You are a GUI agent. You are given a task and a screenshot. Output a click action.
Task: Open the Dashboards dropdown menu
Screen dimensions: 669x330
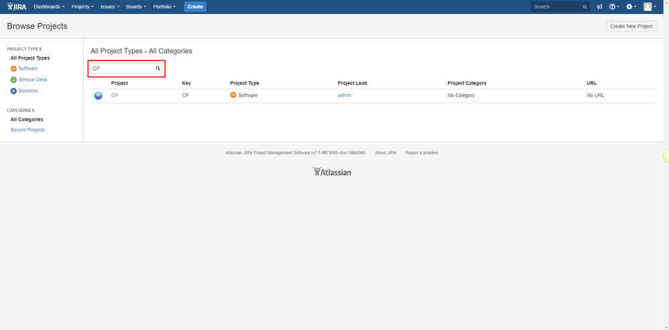(x=49, y=7)
